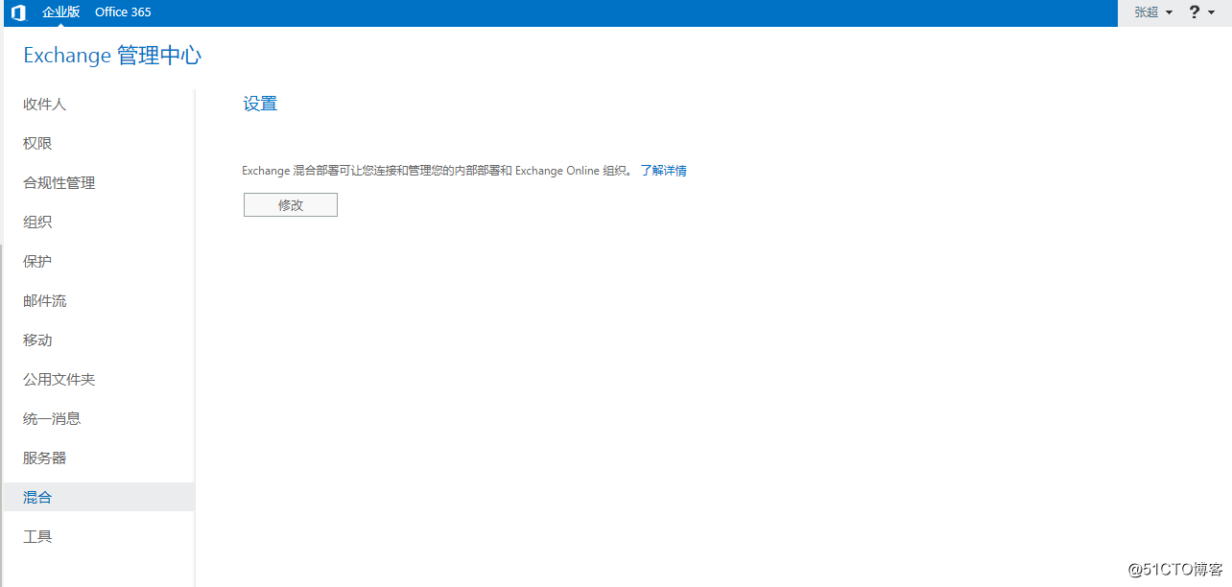Click the Office logo icon
Viewport: 1232px width, 587px height.
tap(18, 12)
